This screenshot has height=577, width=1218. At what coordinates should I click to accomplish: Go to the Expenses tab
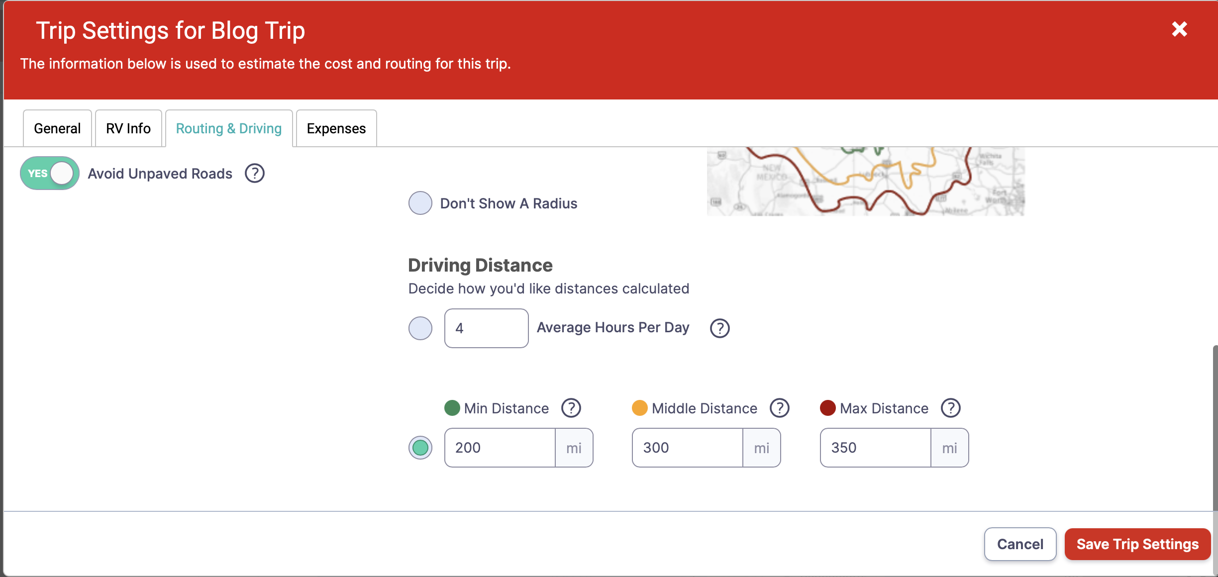(336, 129)
